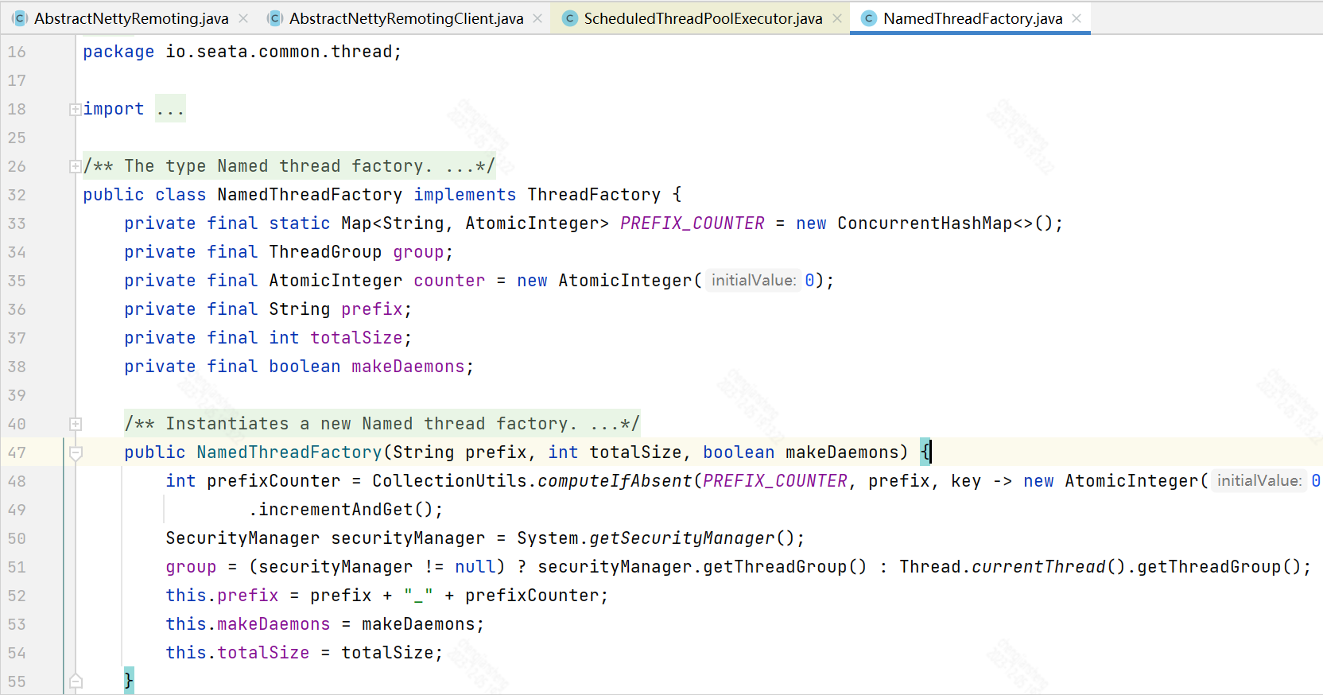This screenshot has height=695, width=1323.
Task: Click the totalSize field on line 37
Action: (x=356, y=338)
